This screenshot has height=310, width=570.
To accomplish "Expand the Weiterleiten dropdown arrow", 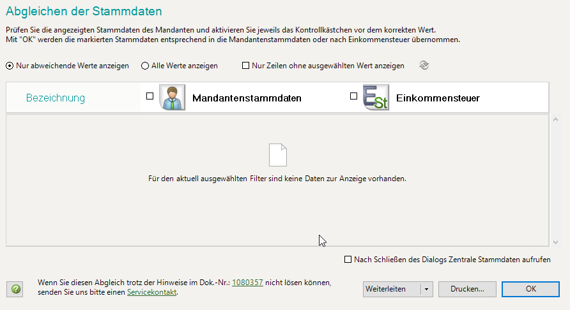I will pyautogui.click(x=426, y=289).
